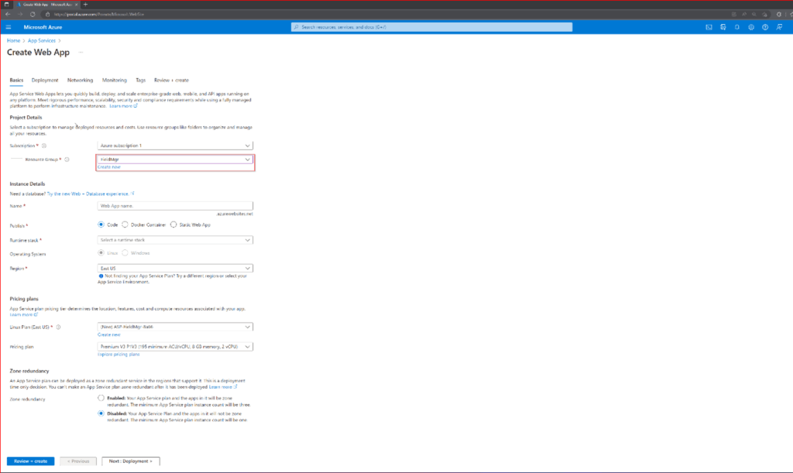Open Try the new Web + Database experience link
The image size is (793, 473).
click(x=89, y=194)
